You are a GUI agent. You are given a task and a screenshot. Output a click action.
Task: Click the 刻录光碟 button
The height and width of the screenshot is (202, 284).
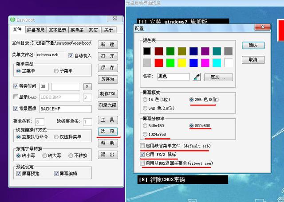108,105
